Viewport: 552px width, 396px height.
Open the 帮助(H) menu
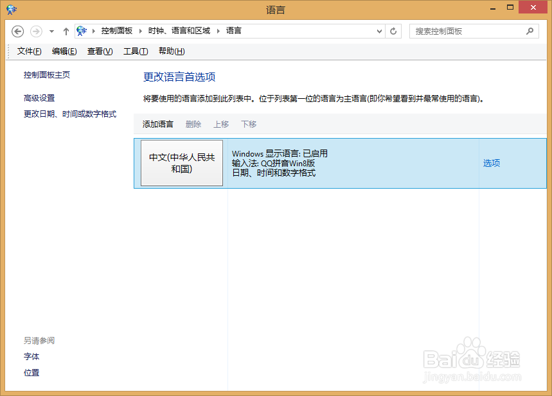pos(172,51)
